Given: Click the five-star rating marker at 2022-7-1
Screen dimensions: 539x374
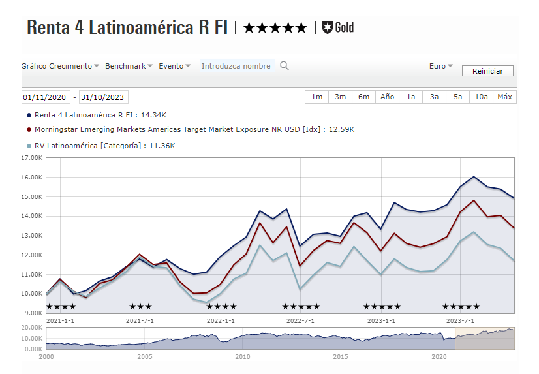Looking at the screenshot, I should [301, 307].
